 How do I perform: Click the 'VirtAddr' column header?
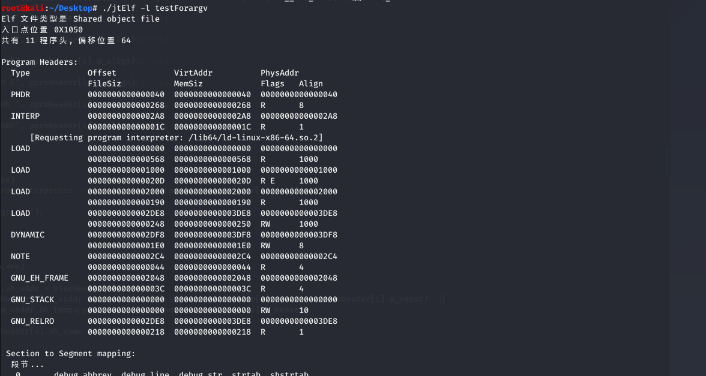point(193,73)
